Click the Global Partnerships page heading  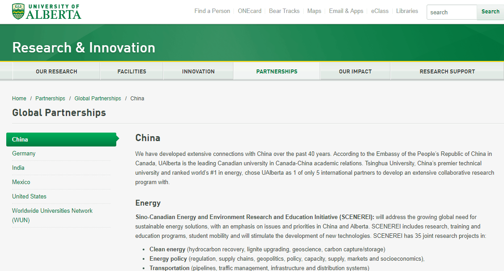point(59,112)
